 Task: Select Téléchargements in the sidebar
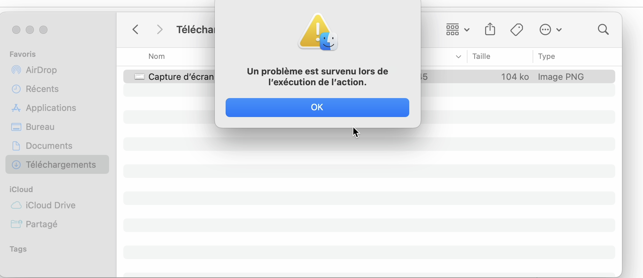[x=61, y=165]
